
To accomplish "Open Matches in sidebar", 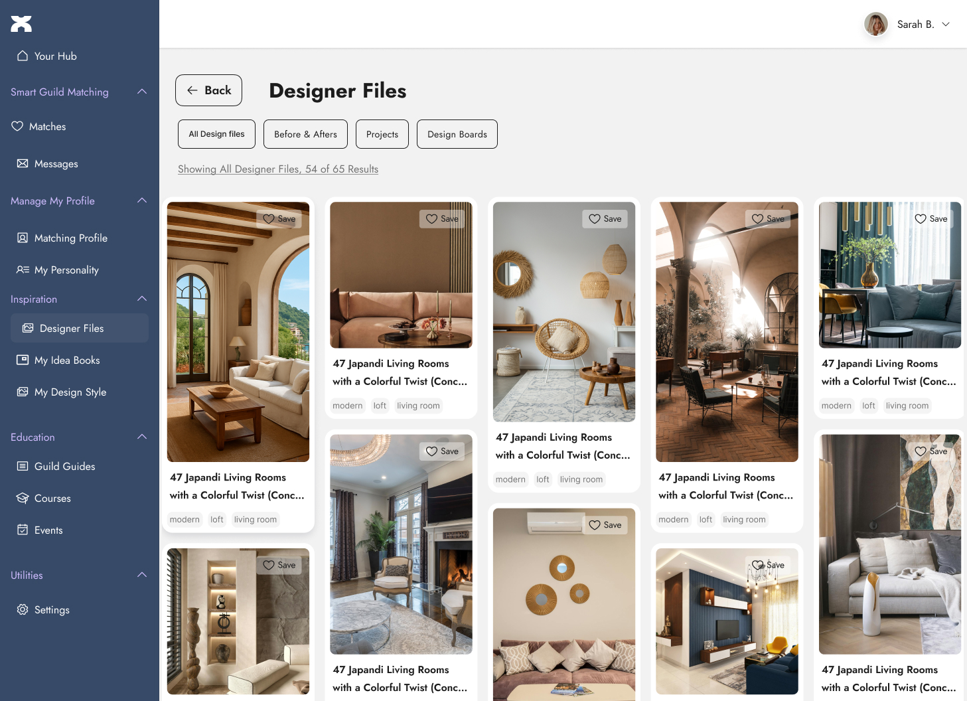I will click(80, 126).
